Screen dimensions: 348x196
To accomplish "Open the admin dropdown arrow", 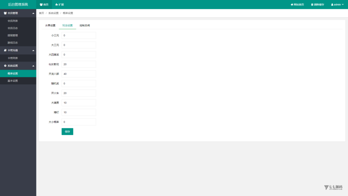I will [343, 5].
